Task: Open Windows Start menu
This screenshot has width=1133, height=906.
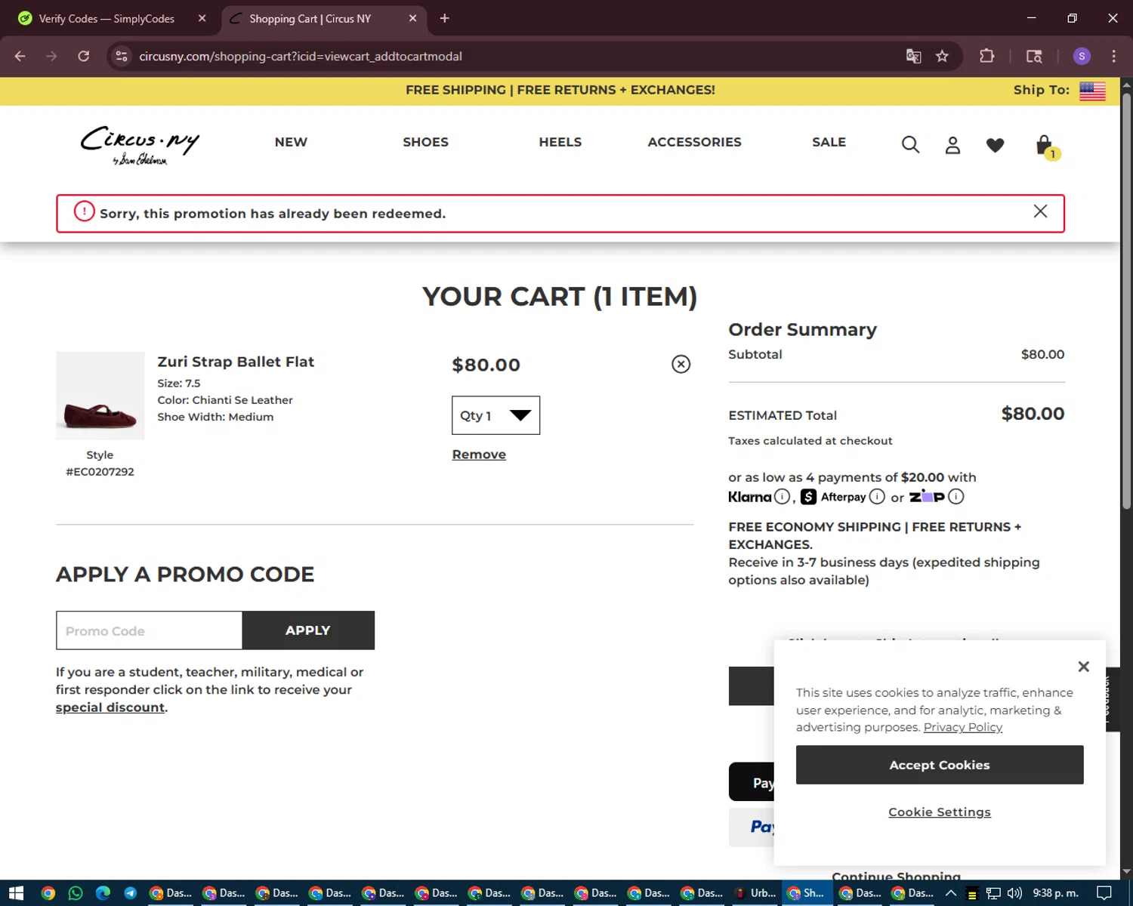Action: [16, 893]
